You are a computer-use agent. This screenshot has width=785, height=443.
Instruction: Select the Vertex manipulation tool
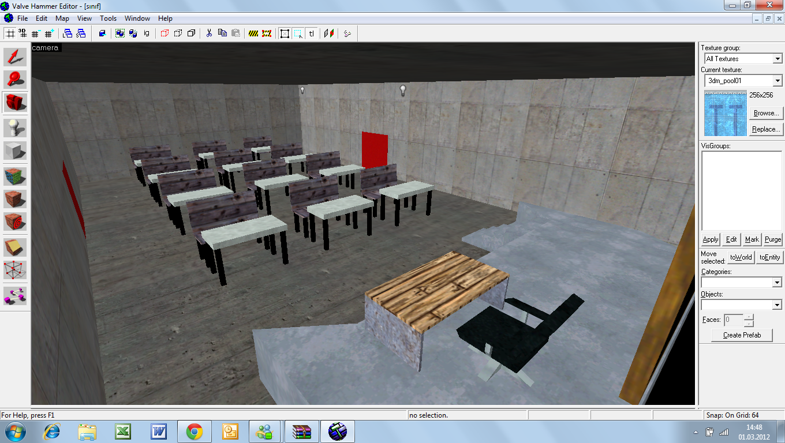[x=15, y=270]
